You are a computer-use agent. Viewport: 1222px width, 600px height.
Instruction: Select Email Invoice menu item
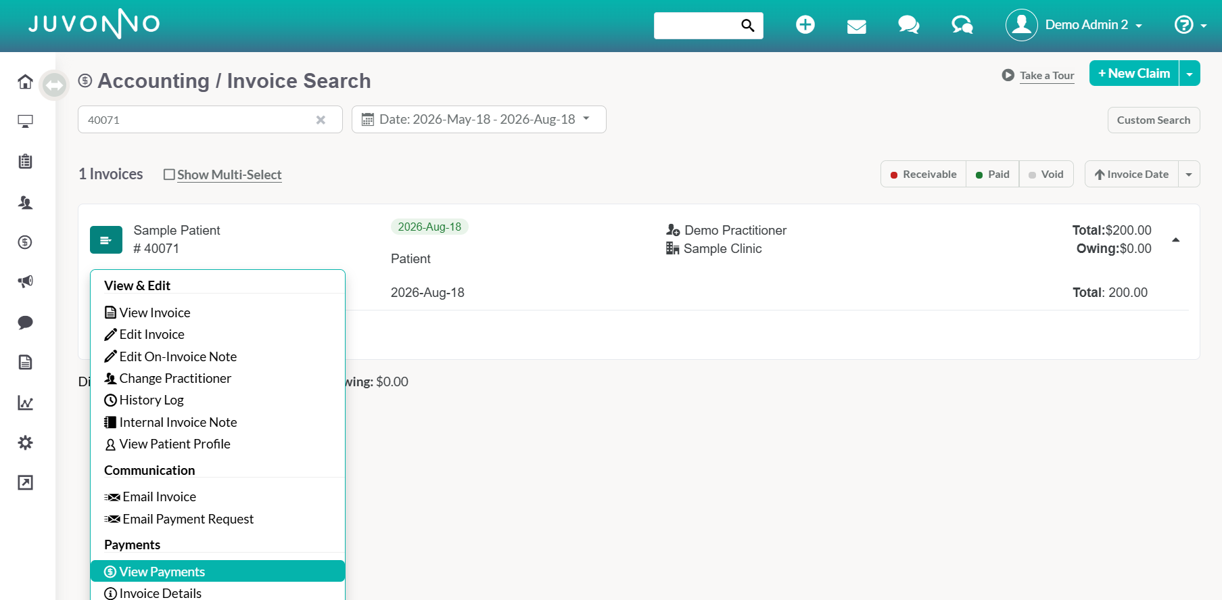(218, 497)
